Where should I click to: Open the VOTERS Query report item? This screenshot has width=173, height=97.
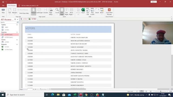pyautogui.click(x=10, y=50)
